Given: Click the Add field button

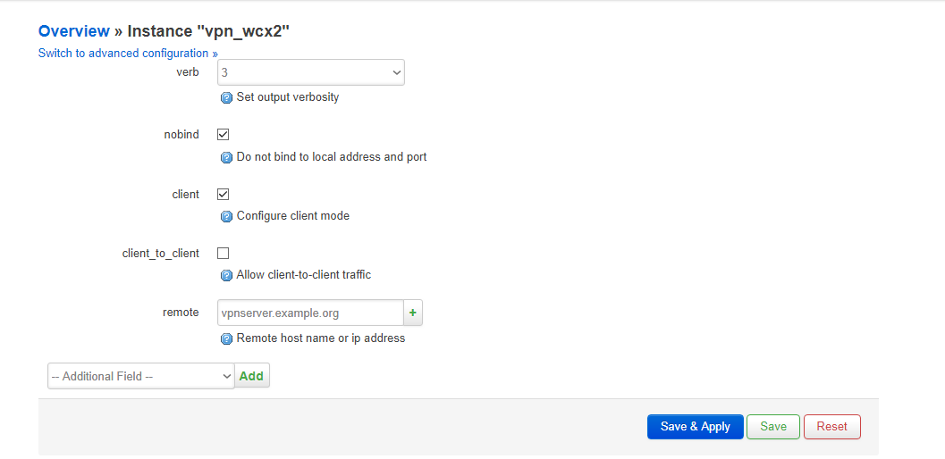Looking at the screenshot, I should coord(252,376).
